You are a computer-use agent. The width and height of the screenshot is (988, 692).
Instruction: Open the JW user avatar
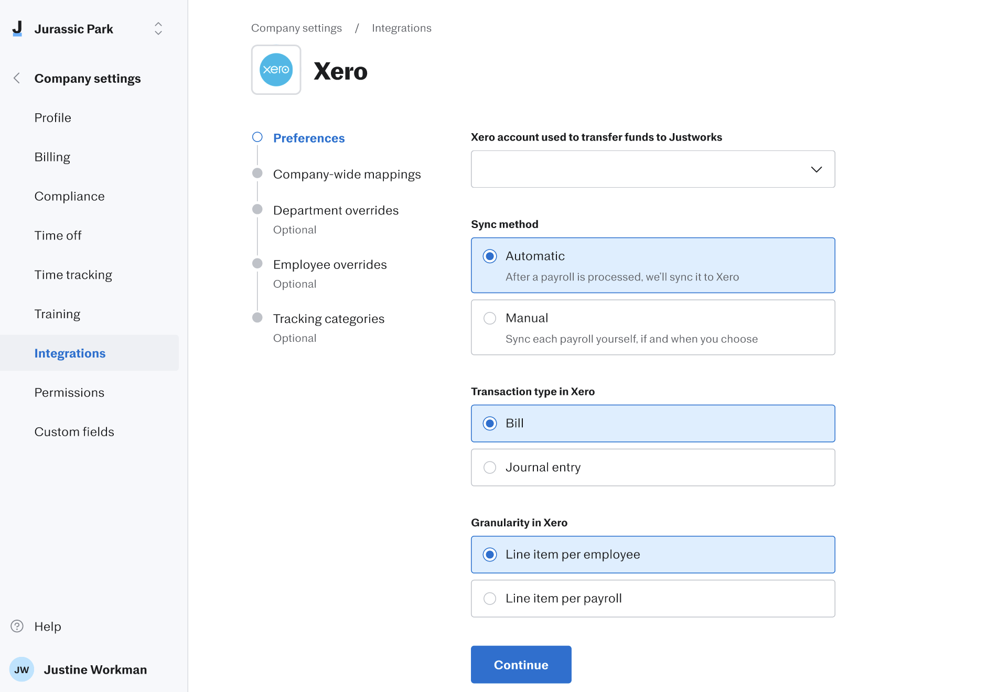22,669
